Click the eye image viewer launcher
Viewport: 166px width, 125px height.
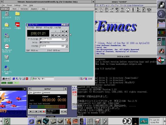click(x=75, y=121)
